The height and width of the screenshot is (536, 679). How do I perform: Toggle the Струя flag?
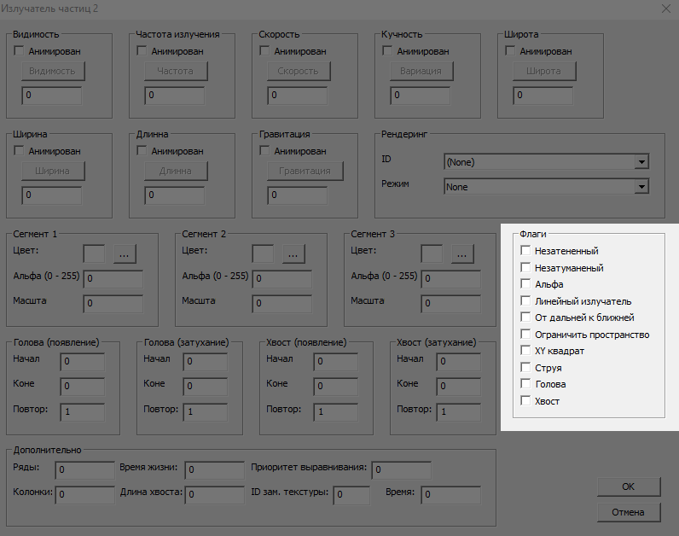(525, 368)
